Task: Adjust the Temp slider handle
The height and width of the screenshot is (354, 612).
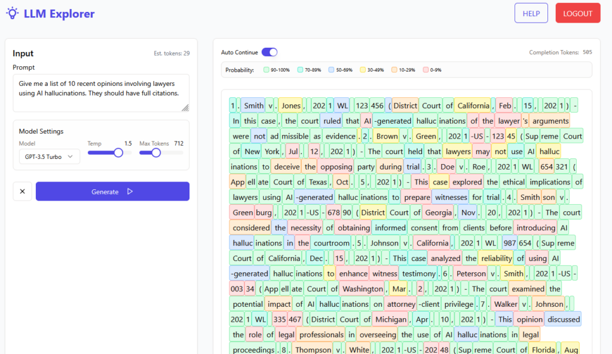Action: point(118,152)
